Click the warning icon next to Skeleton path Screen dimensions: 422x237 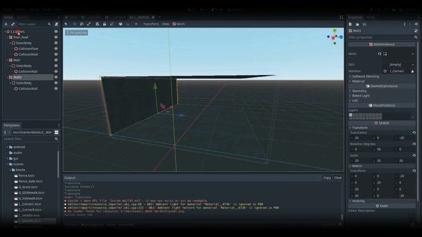click(x=412, y=71)
